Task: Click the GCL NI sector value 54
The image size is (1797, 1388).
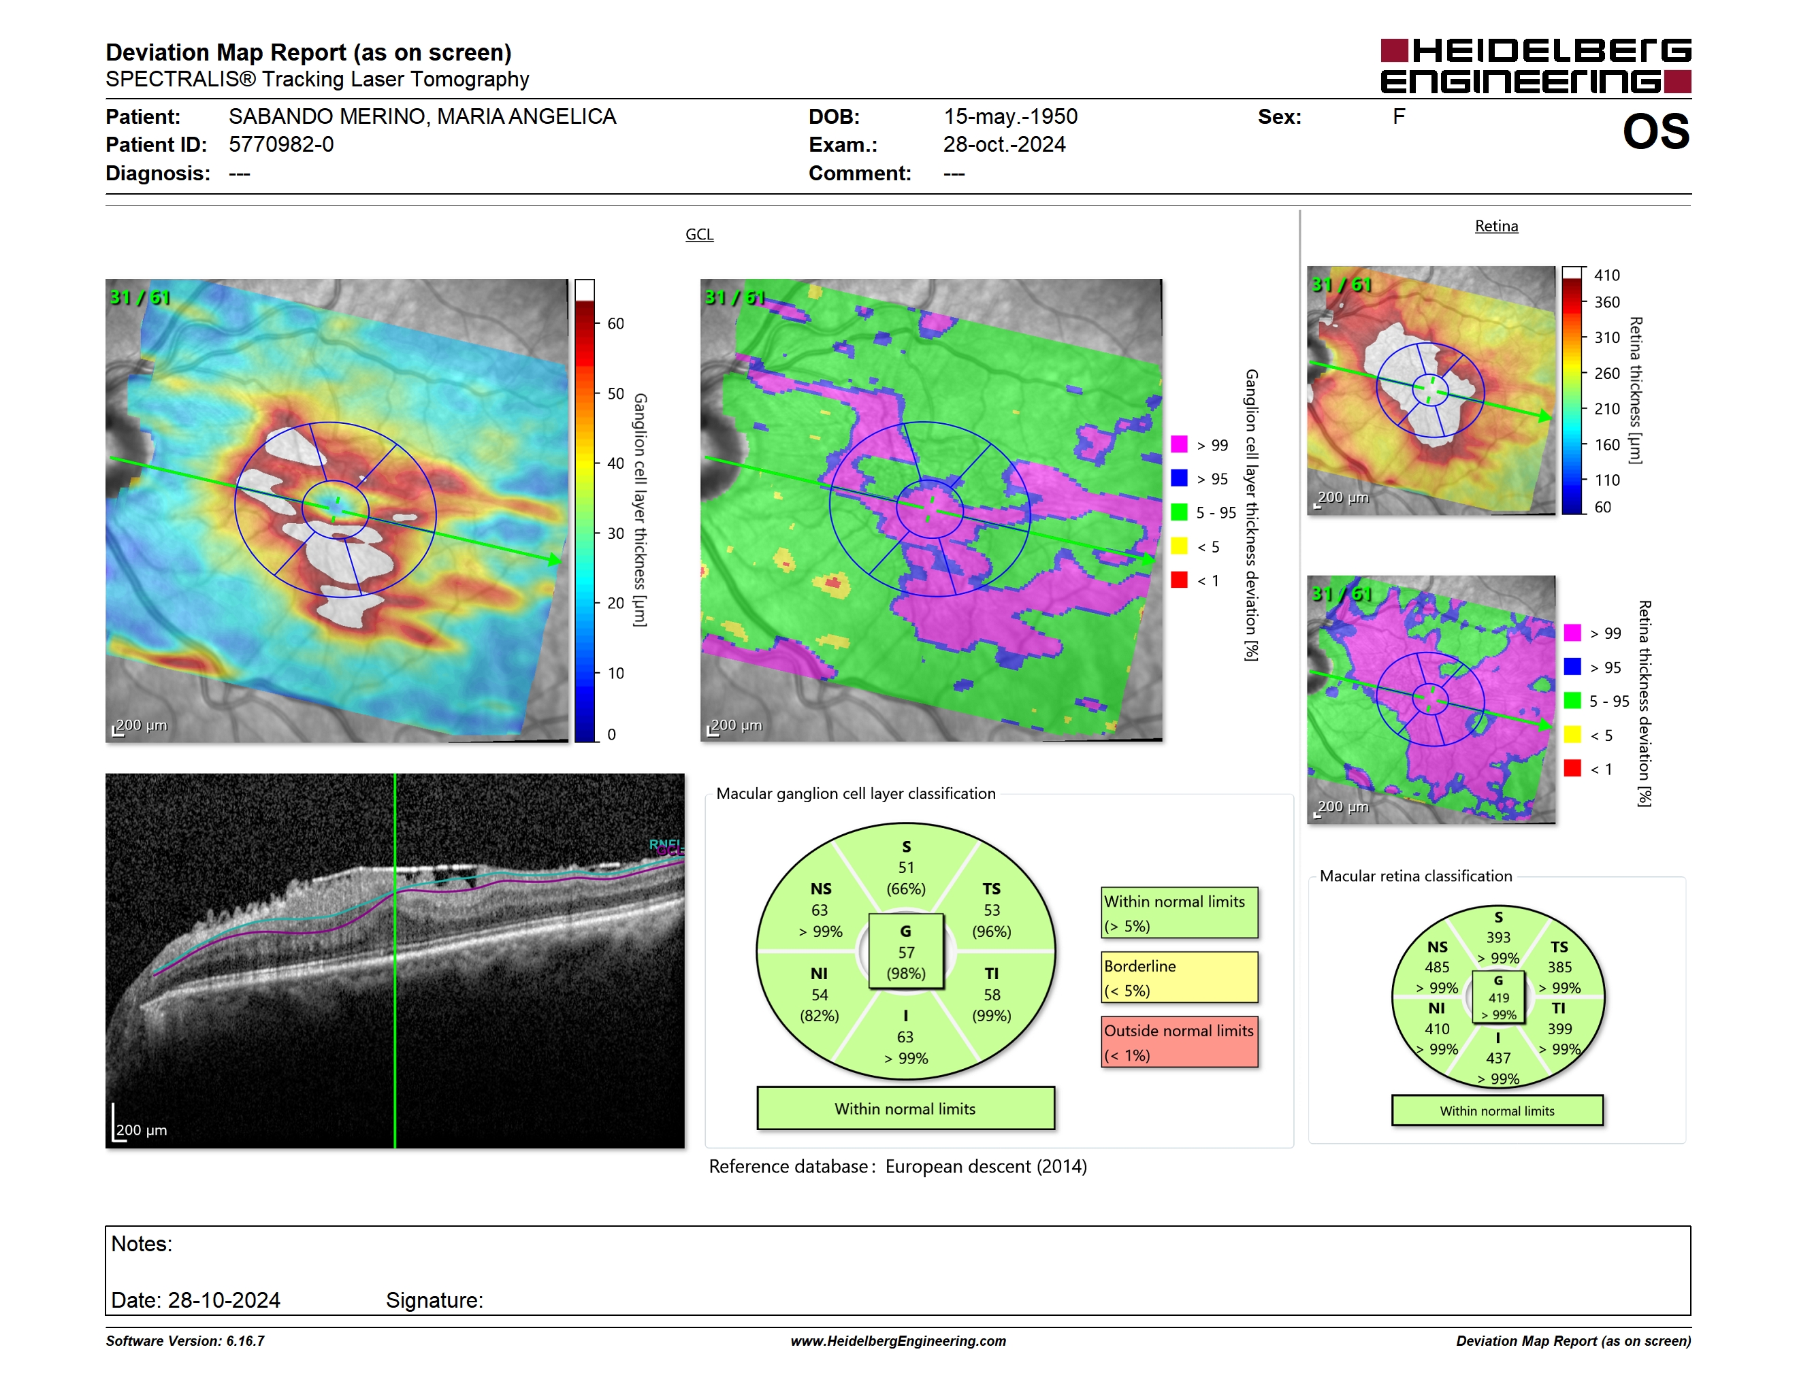Action: [x=820, y=995]
